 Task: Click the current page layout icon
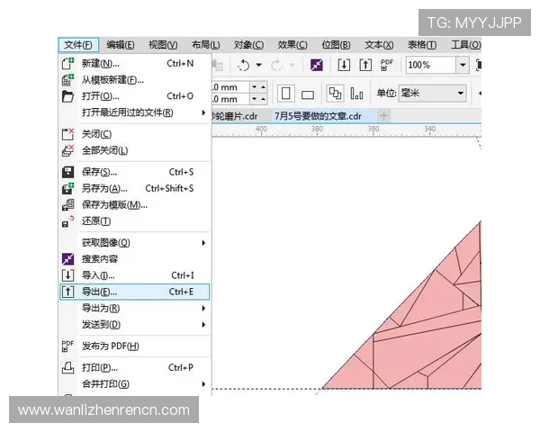[x=356, y=94]
